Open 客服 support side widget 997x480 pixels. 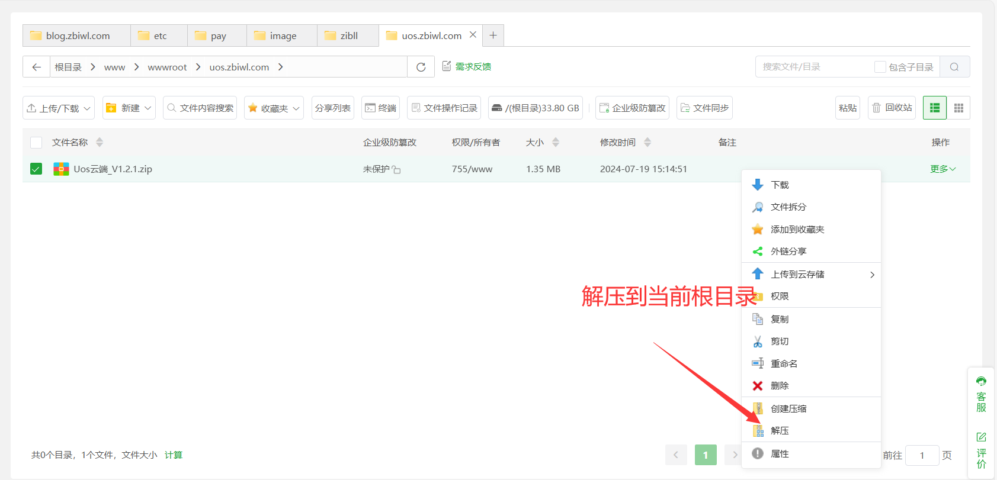981,395
